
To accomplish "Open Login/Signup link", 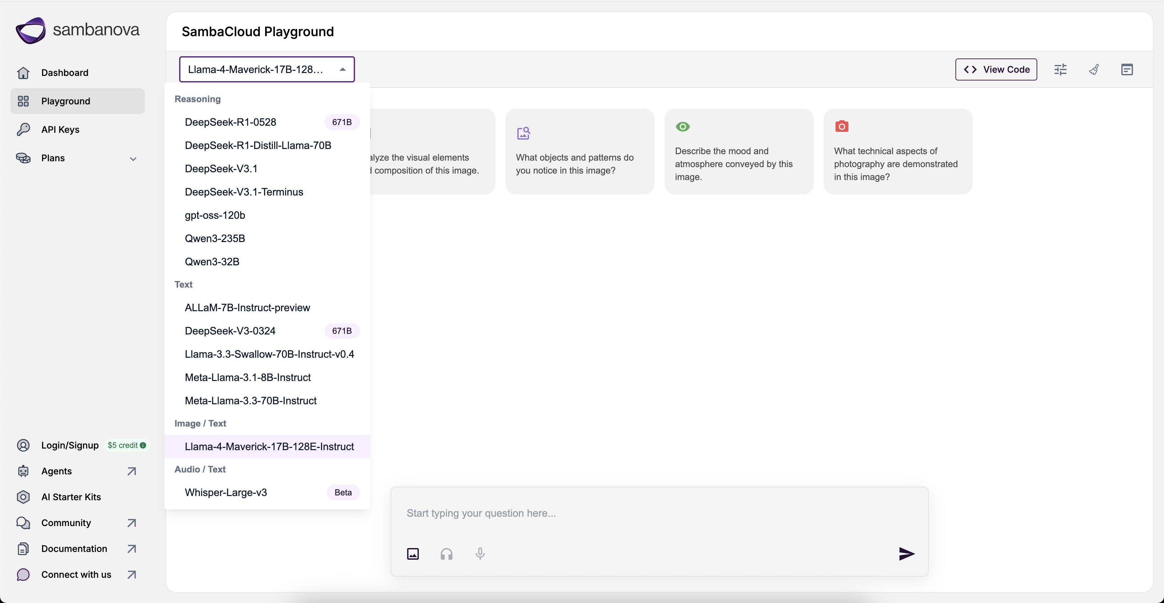I will pos(70,445).
